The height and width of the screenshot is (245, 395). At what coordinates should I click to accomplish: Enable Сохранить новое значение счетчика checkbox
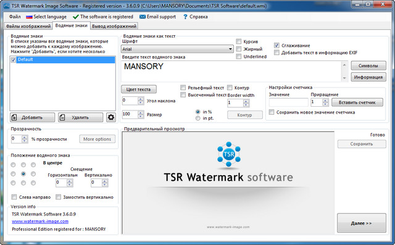click(272, 112)
